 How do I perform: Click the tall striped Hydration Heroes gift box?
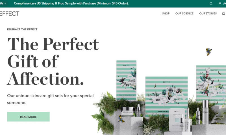point(126,80)
